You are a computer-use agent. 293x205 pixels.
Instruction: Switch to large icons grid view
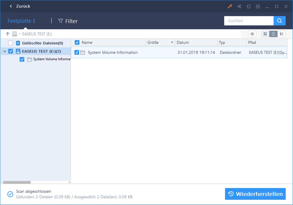265,34
